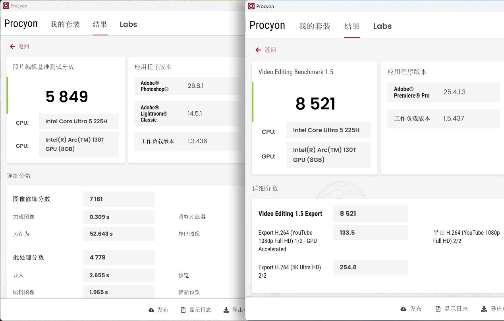Switch to Labs tab in left window
This screenshot has height=321, width=504.
pos(128,24)
